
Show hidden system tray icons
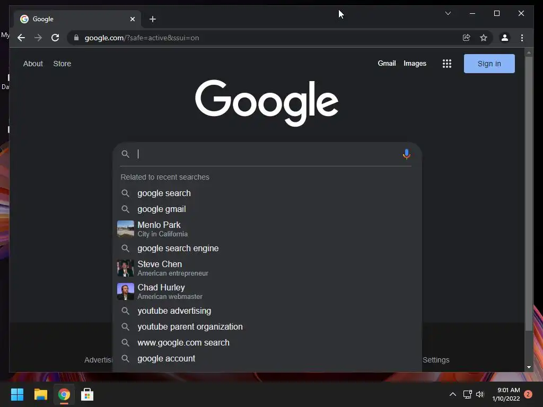click(x=453, y=394)
